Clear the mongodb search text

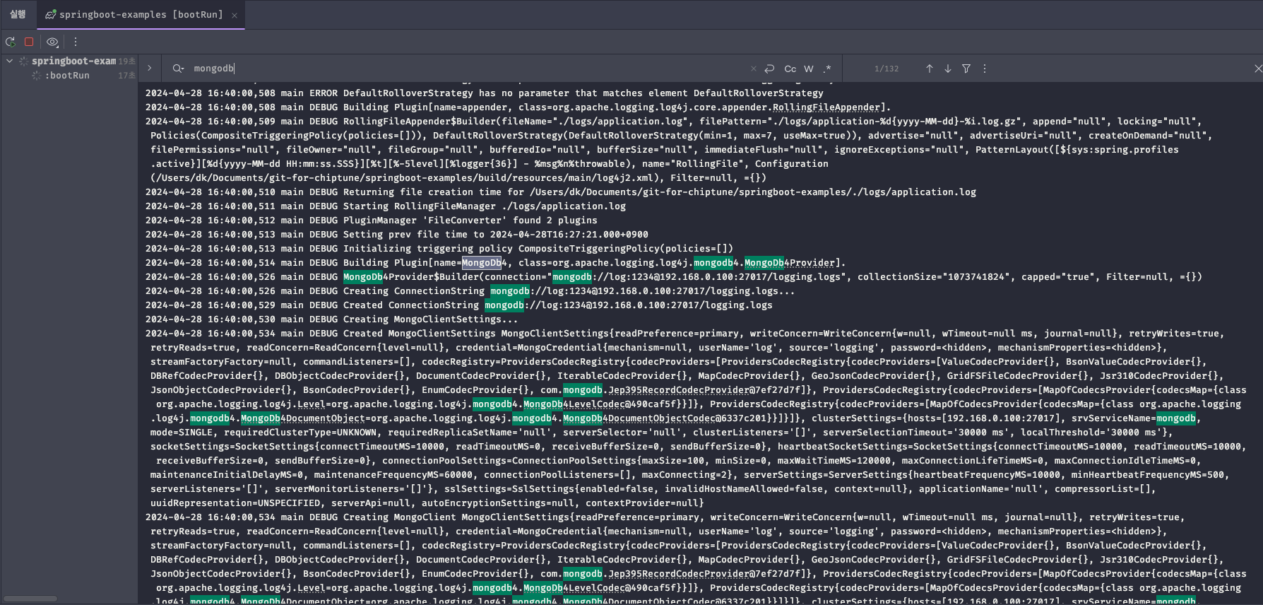753,69
